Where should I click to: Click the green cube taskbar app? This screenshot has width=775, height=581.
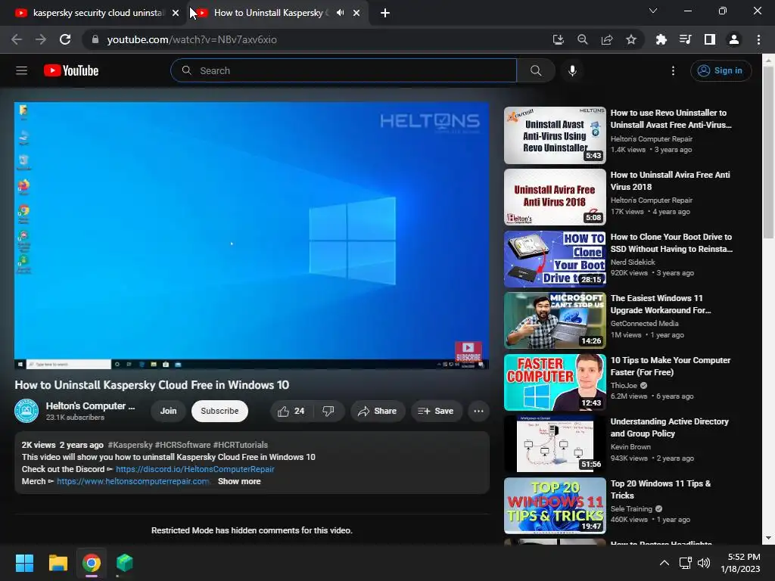[x=125, y=563]
